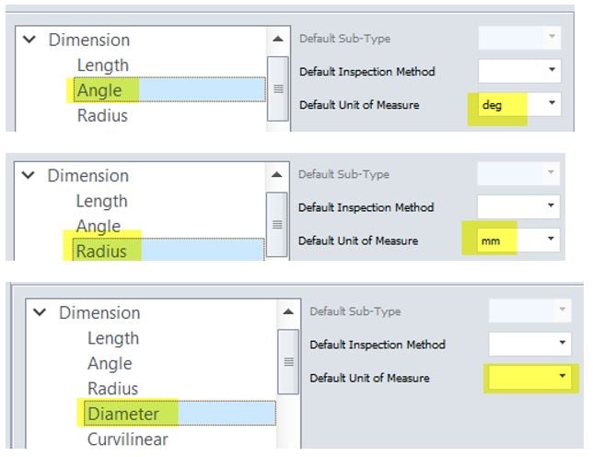Select Curvilinear item in bottom panel tree
The width and height of the screenshot is (593, 457).
coord(128,439)
